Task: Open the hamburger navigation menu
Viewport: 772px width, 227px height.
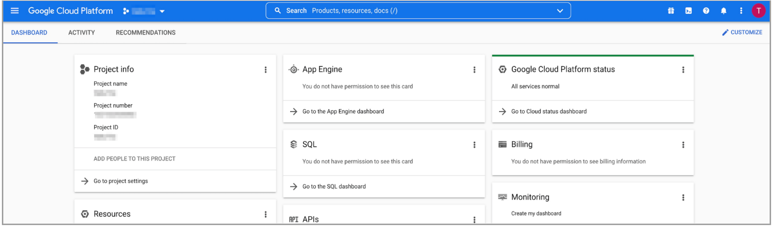Action: pyautogui.click(x=15, y=11)
